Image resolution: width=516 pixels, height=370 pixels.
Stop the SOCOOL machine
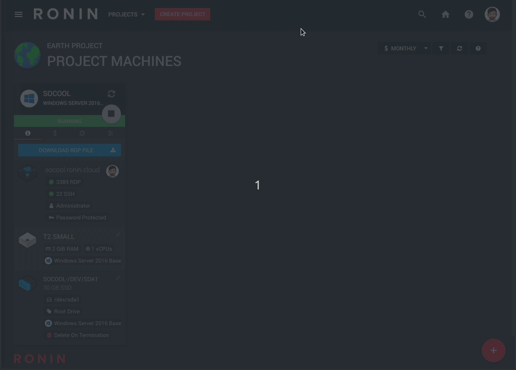click(x=111, y=114)
